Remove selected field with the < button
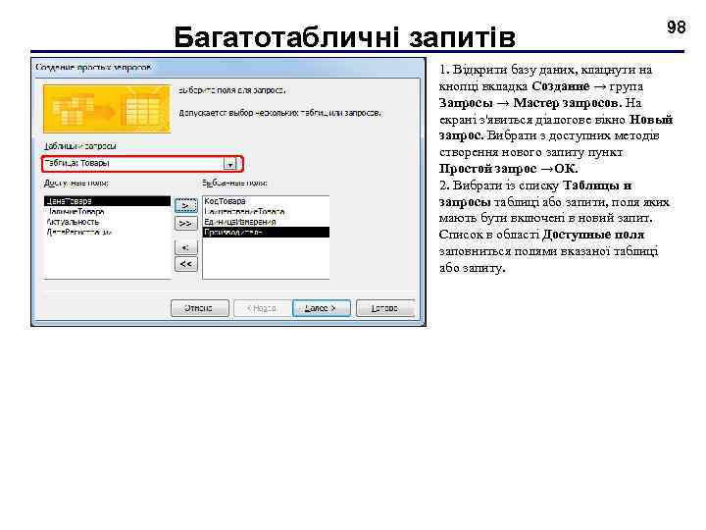This screenshot has width=706, height=530. tap(185, 247)
